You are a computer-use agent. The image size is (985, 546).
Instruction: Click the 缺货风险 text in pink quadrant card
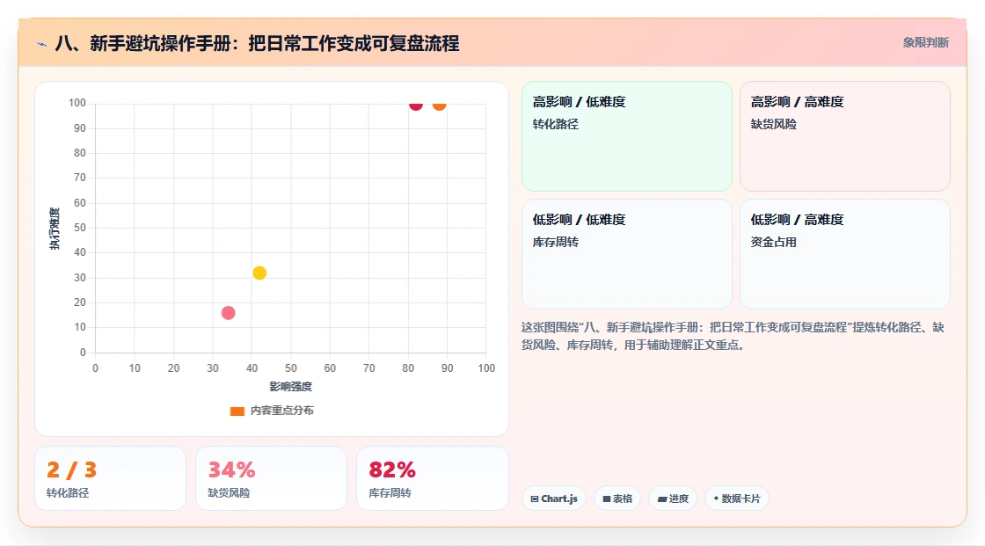(773, 124)
